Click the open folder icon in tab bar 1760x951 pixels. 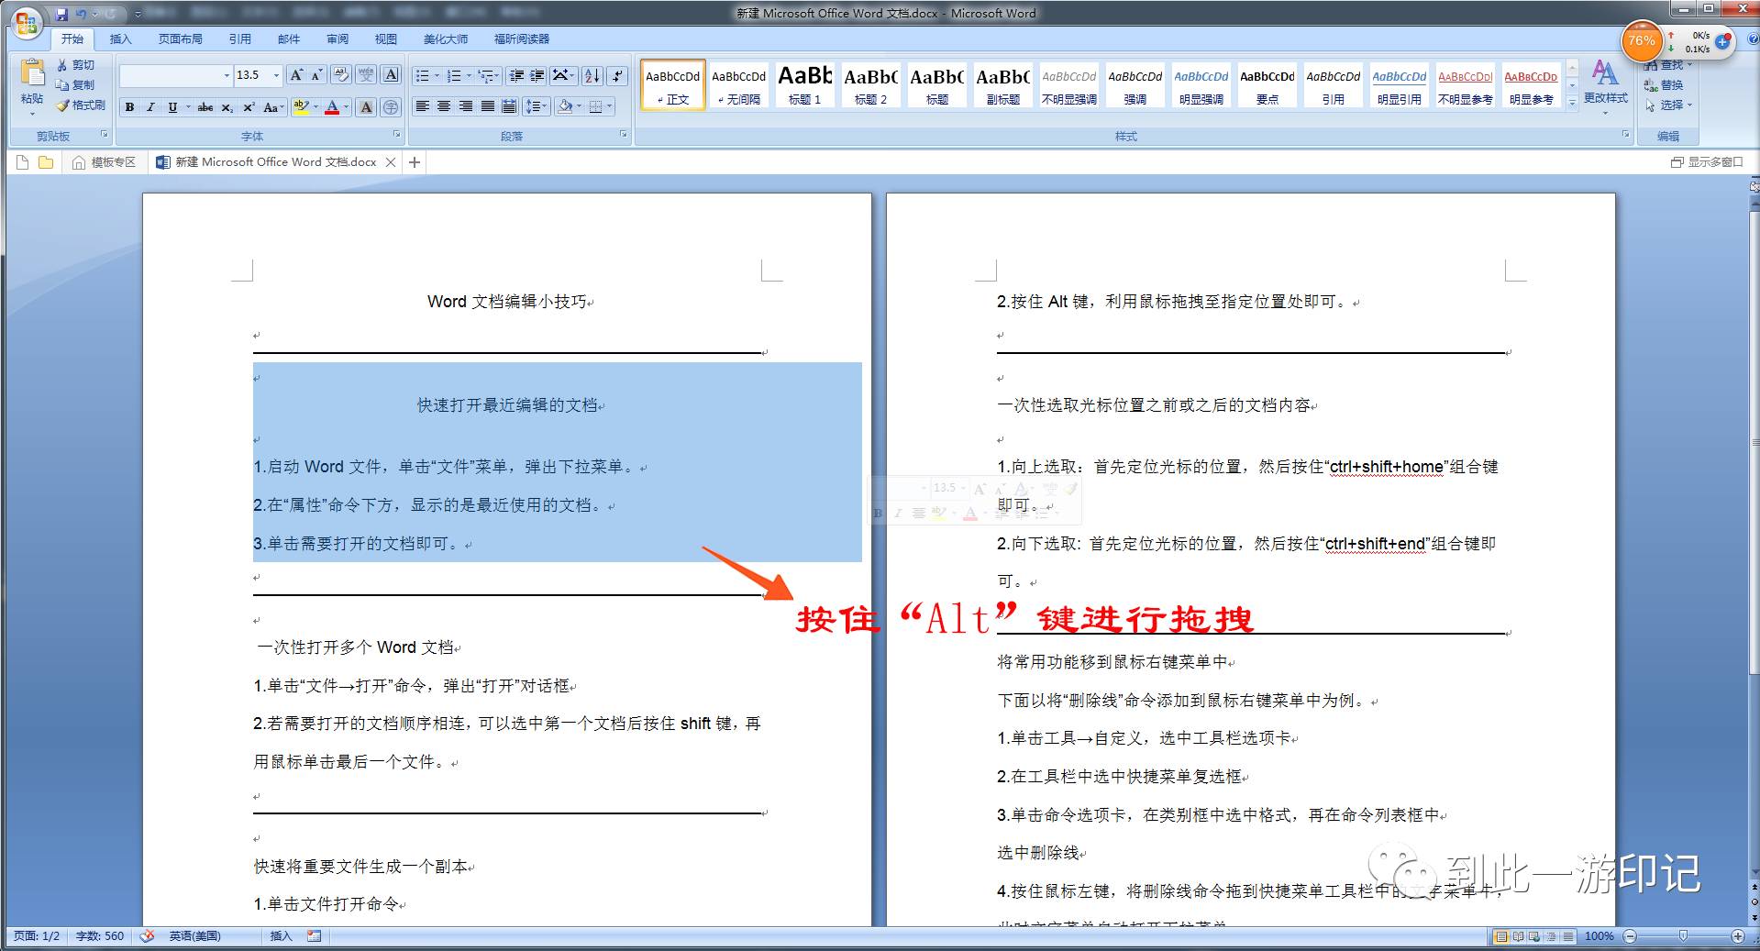[x=45, y=162]
